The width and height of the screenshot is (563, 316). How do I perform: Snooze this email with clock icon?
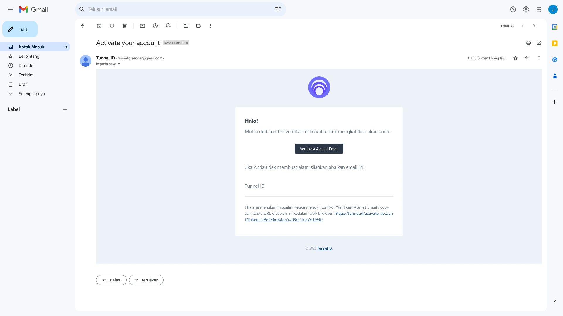(x=155, y=26)
